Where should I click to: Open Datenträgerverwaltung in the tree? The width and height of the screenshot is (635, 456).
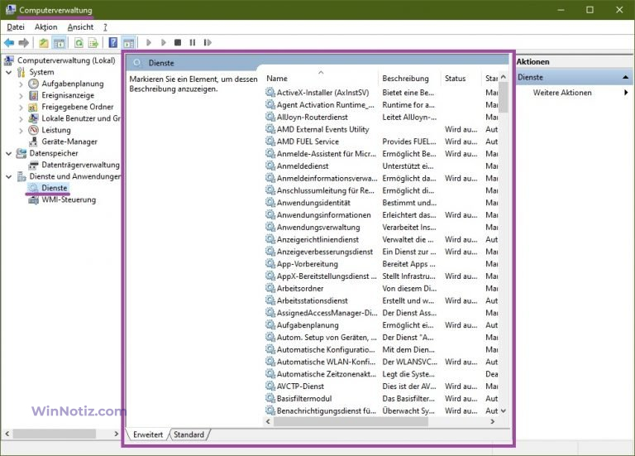[79, 165]
